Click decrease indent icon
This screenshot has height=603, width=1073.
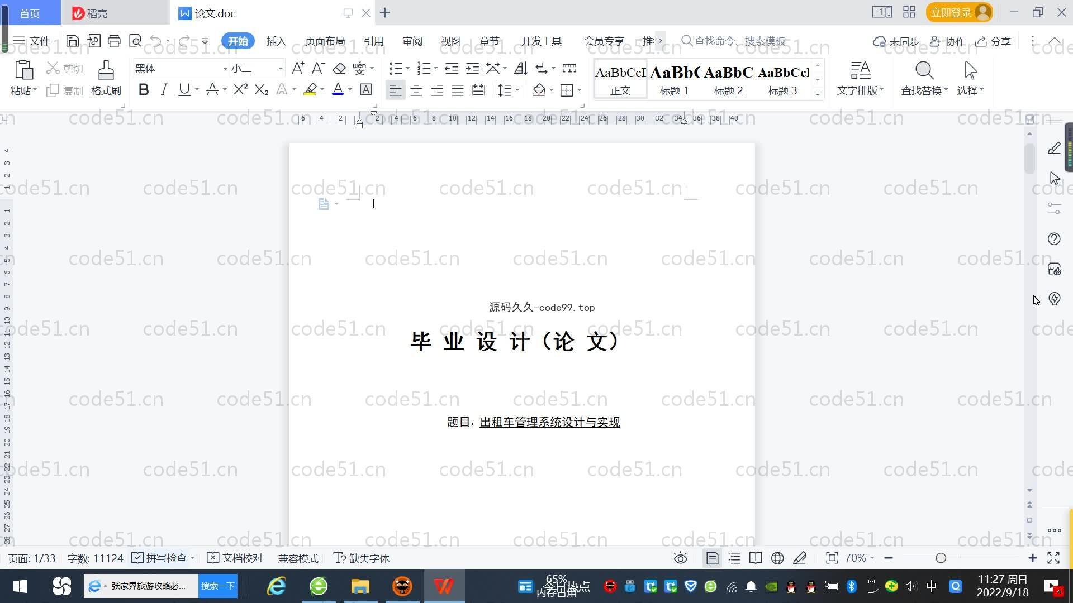coord(452,68)
